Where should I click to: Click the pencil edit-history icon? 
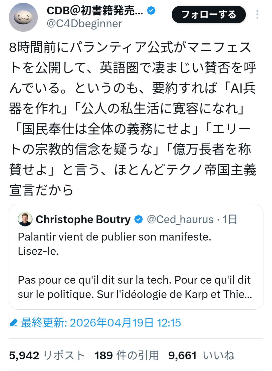14,323
